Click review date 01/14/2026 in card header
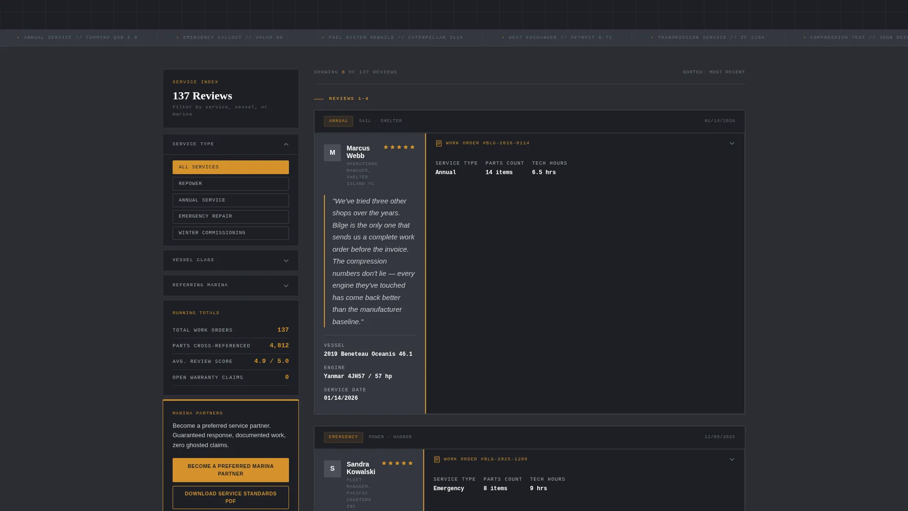This screenshot has height=511, width=908. pos(720,121)
